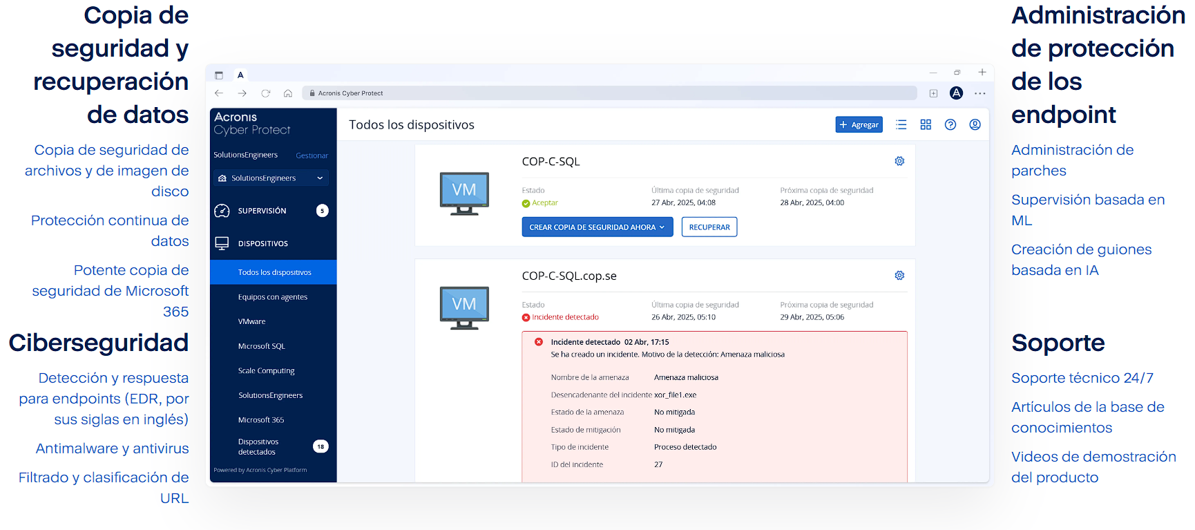Click the Agregar button
The height and width of the screenshot is (530, 1195).
[859, 125]
